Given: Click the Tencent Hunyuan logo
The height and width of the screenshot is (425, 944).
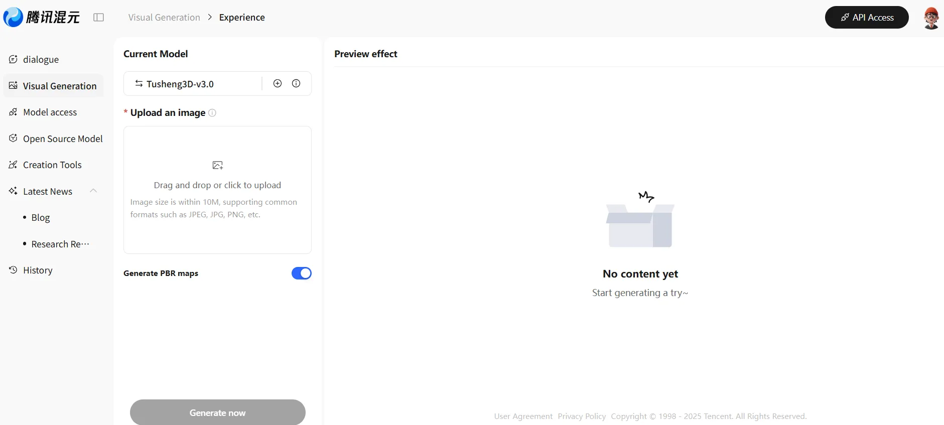Looking at the screenshot, I should point(42,18).
